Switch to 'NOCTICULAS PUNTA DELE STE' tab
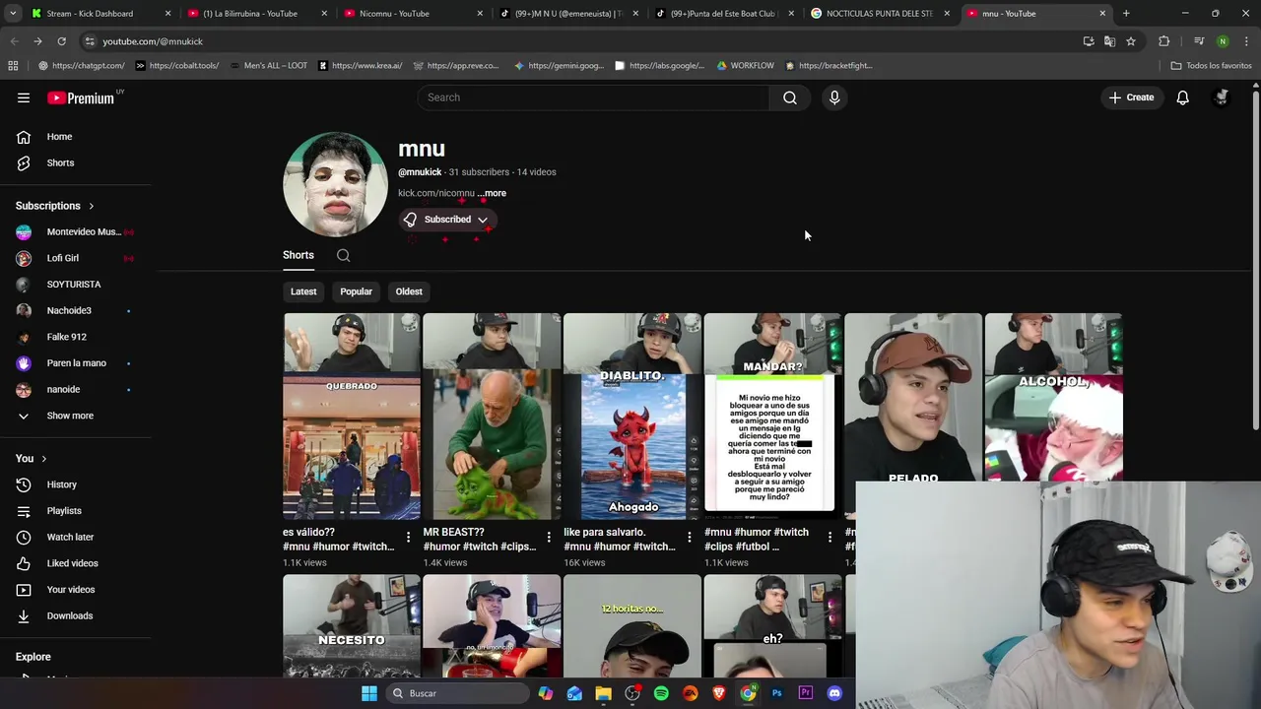 (x=879, y=14)
